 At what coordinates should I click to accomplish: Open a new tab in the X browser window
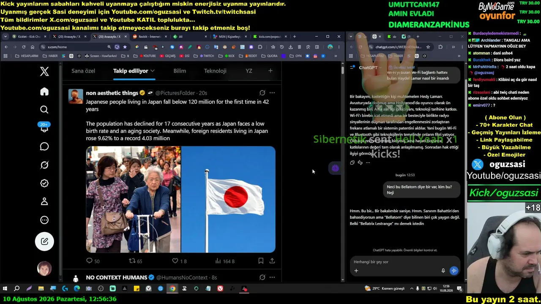[295, 37]
